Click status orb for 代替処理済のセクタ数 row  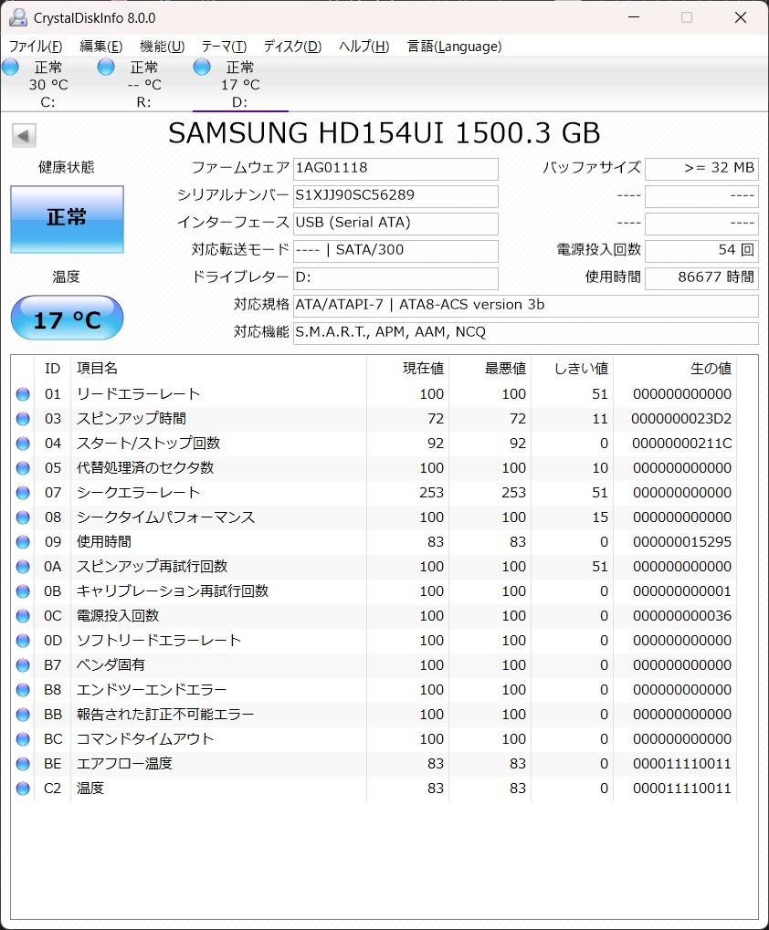[x=23, y=468]
